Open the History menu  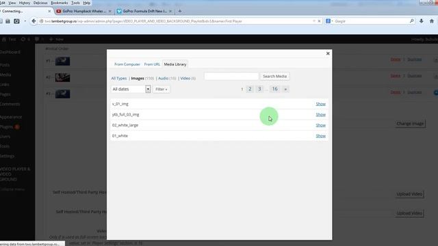[25, 3]
